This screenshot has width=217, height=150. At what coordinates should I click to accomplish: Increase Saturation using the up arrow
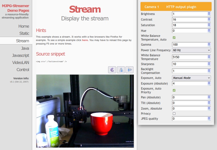(209, 24)
